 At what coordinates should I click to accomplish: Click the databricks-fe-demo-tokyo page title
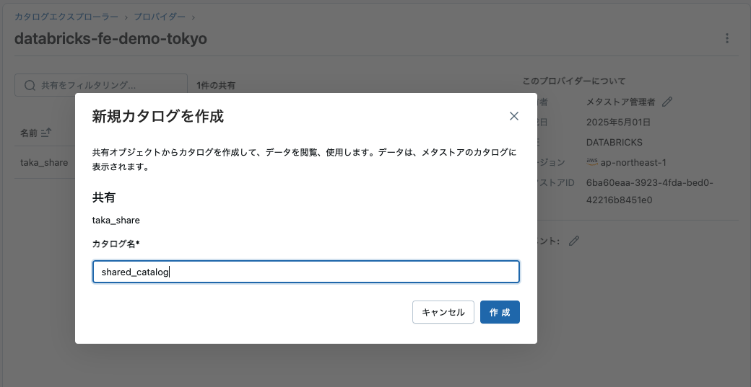tap(110, 39)
